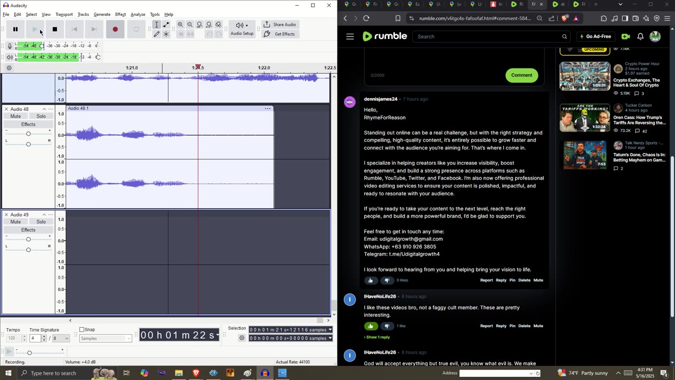Screen dimensions: 675x380
Task: Open timeline options gear icon
Action: pyautogui.click(x=9, y=68)
